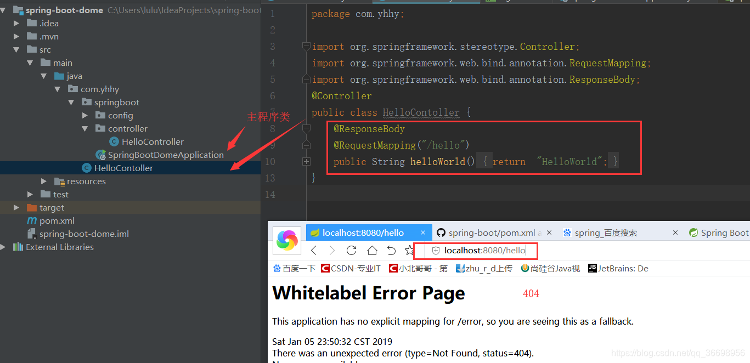Open the JetBrains: De bookmark
Viewport: 750px width, 363px height.
618,268
